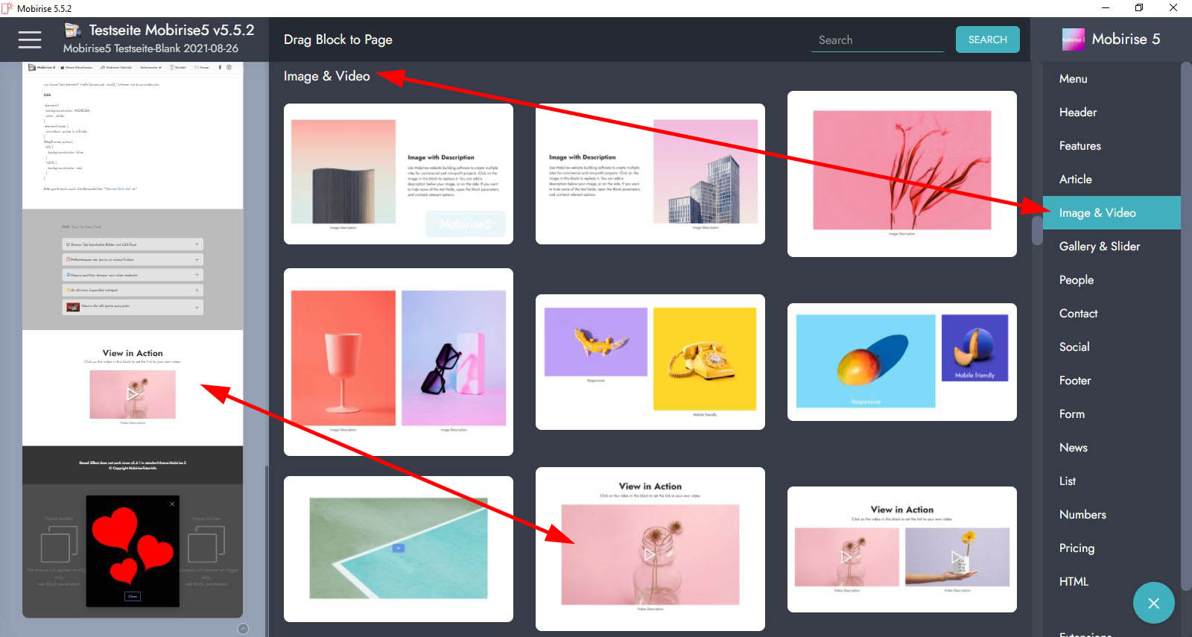This screenshot has width=1192, height=637.
Task: Open the dropdown item in the preview navbar
Action: point(150,67)
